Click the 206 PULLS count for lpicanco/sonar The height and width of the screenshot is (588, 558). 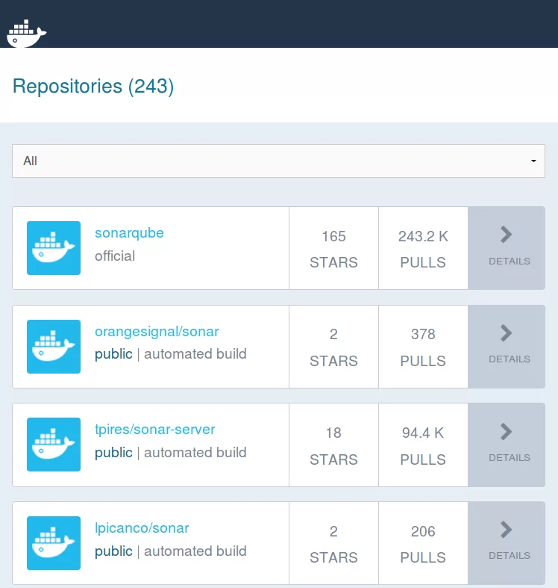click(423, 544)
